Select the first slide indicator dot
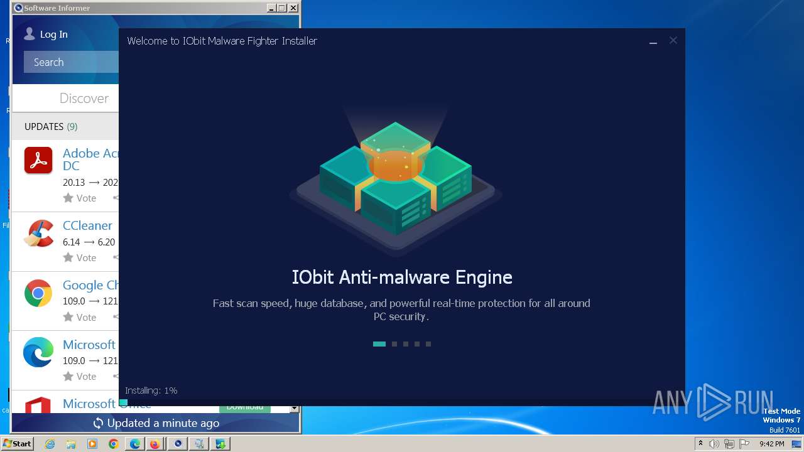 tap(379, 344)
